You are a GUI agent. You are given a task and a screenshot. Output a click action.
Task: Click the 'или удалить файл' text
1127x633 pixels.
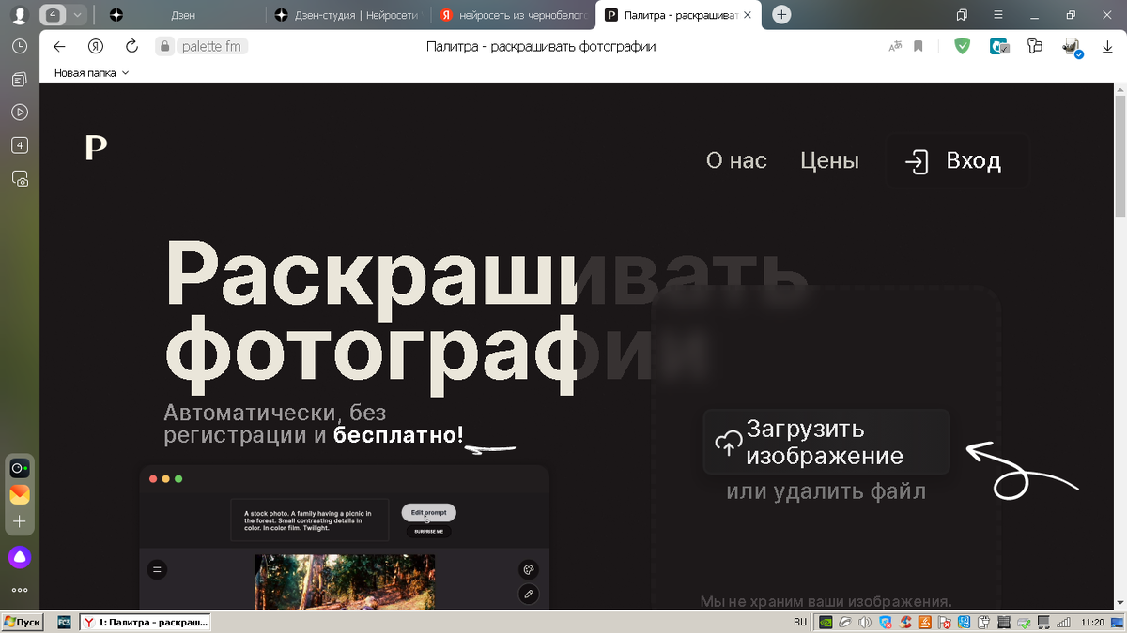[x=826, y=490]
